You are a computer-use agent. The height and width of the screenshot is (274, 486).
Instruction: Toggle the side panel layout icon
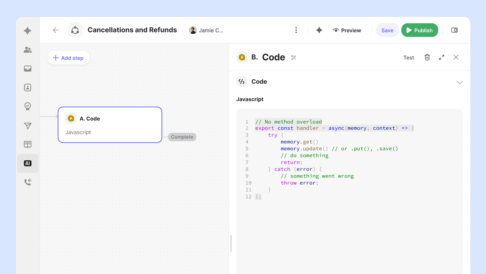[455, 30]
